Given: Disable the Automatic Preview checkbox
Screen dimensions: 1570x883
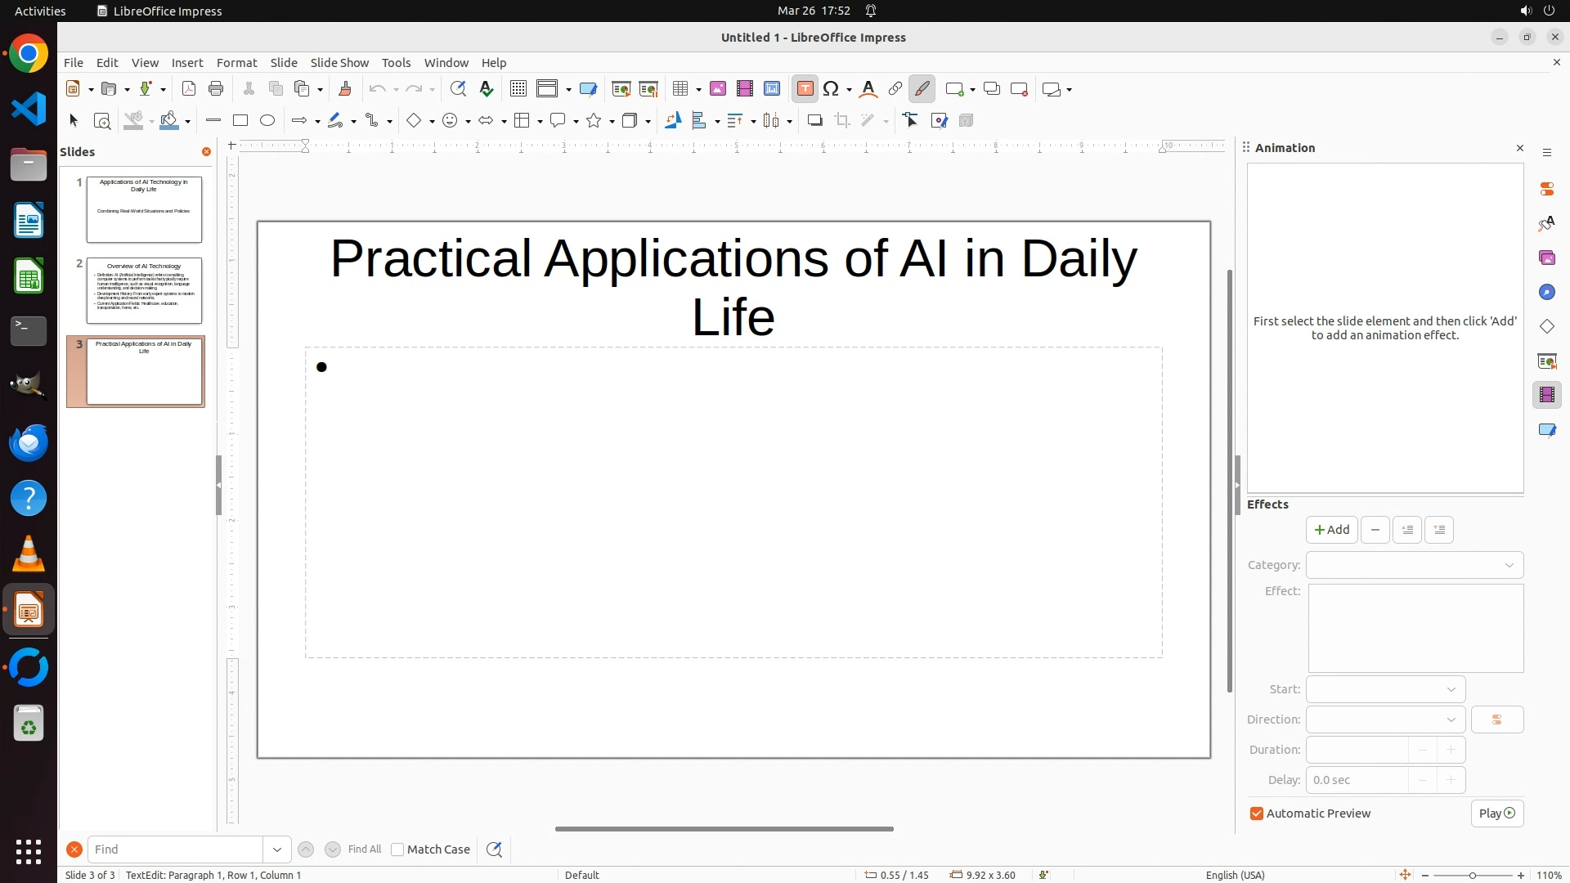Looking at the screenshot, I should click(x=1257, y=814).
